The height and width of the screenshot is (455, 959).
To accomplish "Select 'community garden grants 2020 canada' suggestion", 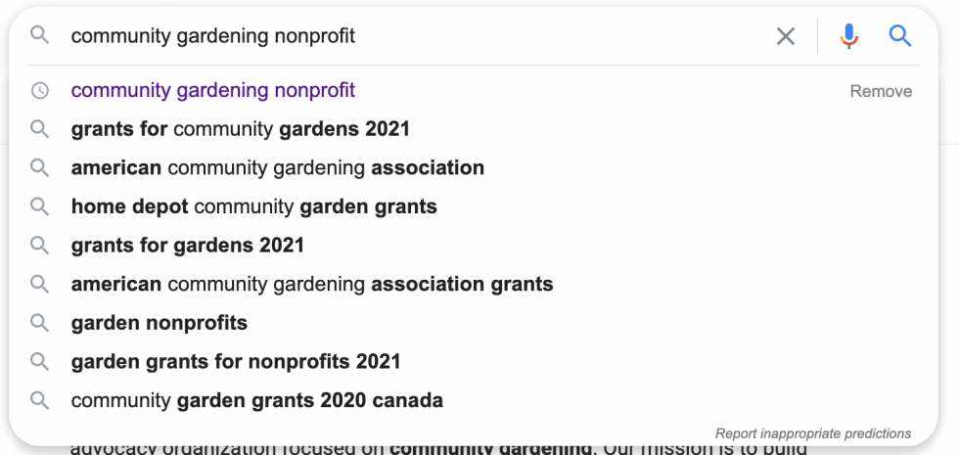I will click(x=256, y=400).
